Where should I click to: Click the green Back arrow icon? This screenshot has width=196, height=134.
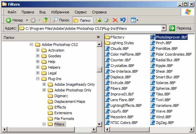click(x=8, y=20)
